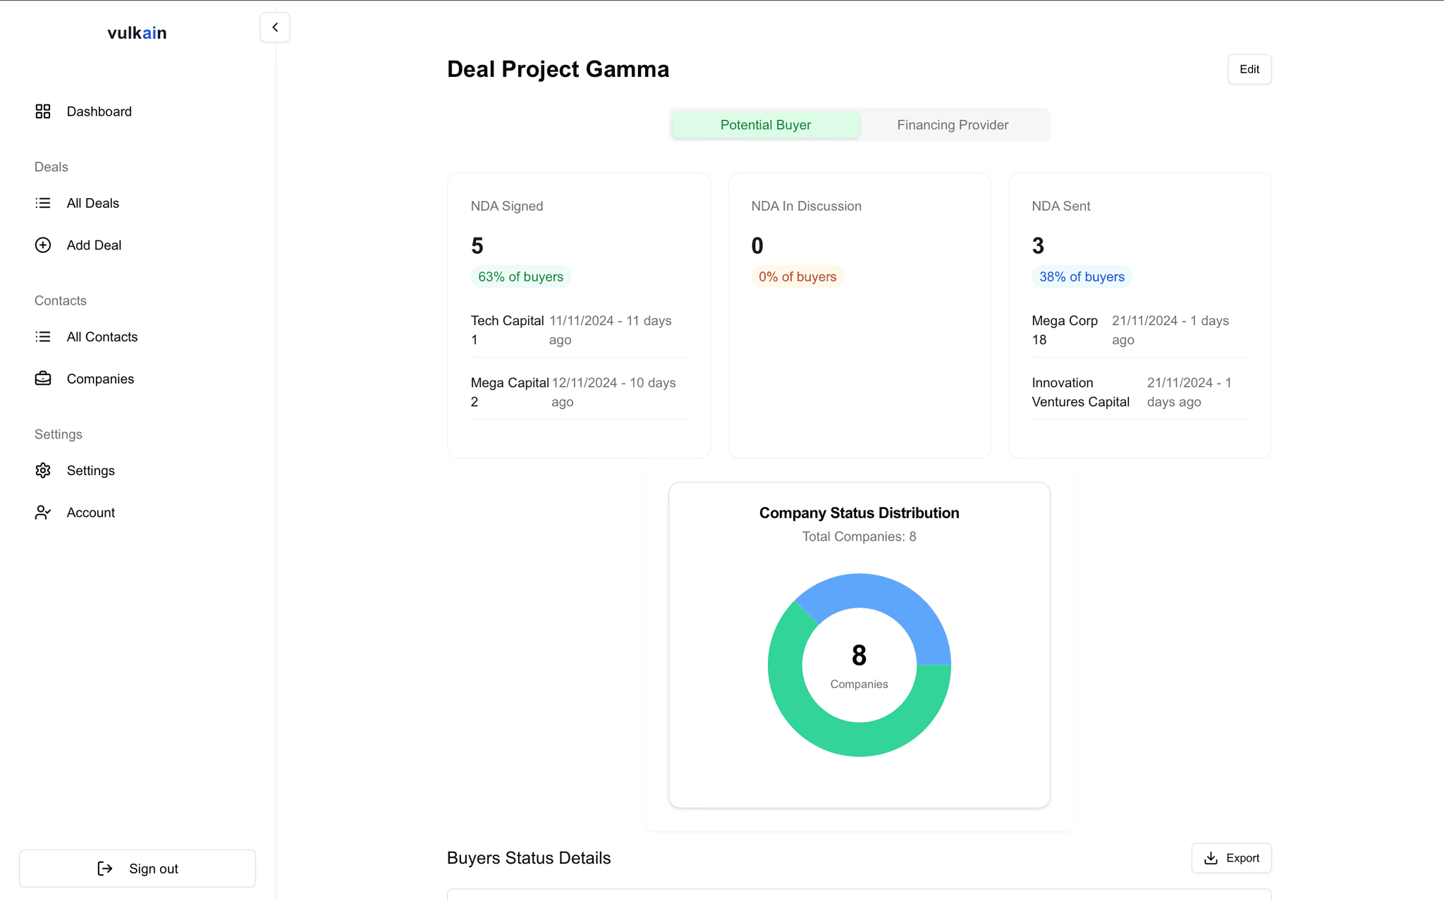Click the All Deals list icon
Viewport: 1444px width, 901px height.
point(43,203)
